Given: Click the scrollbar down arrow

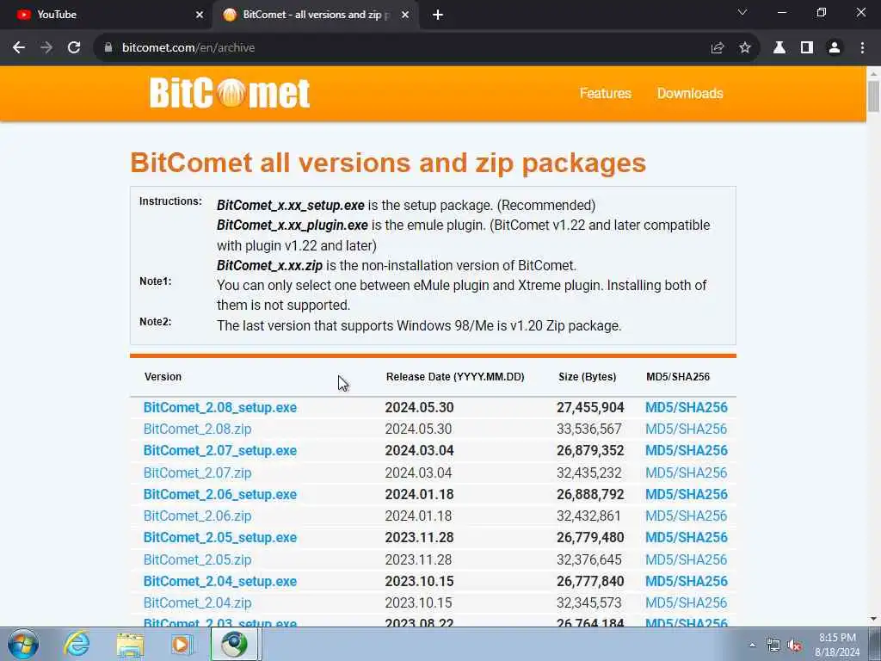Looking at the screenshot, I should coord(873,620).
